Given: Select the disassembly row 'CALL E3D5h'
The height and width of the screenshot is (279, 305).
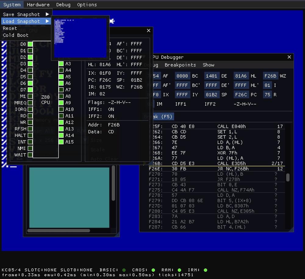Looking at the screenshot, I should (x=216, y=163).
